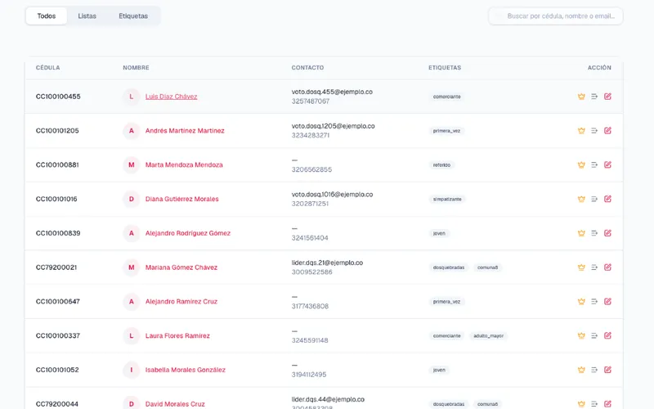Click the Alejandro Ramírez Cruz name link
Screen dimensions: 654x409
click(181, 301)
